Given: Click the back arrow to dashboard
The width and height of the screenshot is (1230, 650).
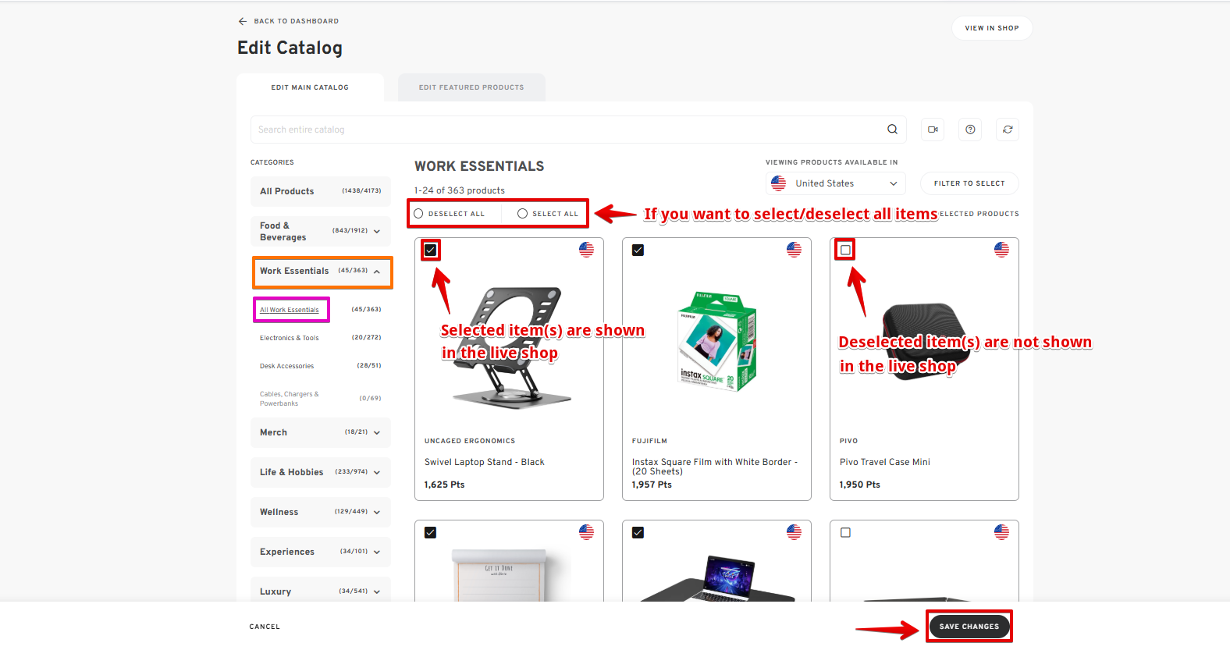Looking at the screenshot, I should tap(243, 21).
